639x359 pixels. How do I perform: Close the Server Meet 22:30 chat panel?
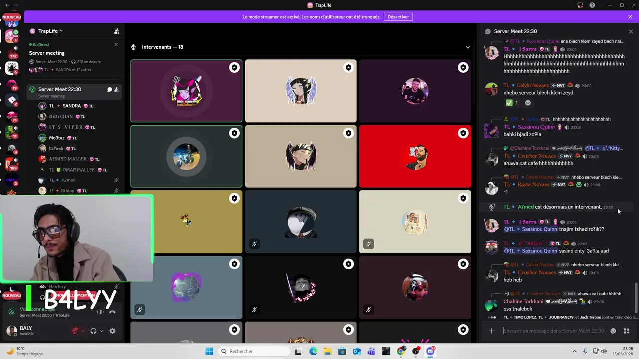[631, 31]
